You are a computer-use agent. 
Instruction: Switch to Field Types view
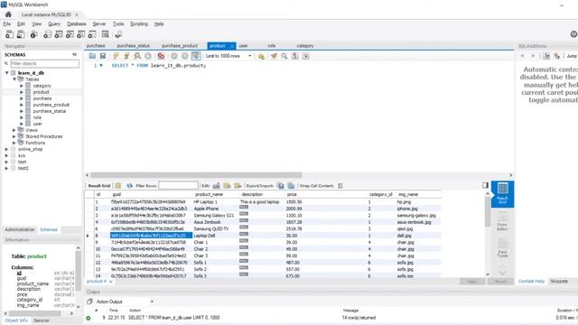(502, 247)
